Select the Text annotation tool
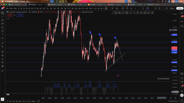The image size is (184, 103). coord(3,35)
